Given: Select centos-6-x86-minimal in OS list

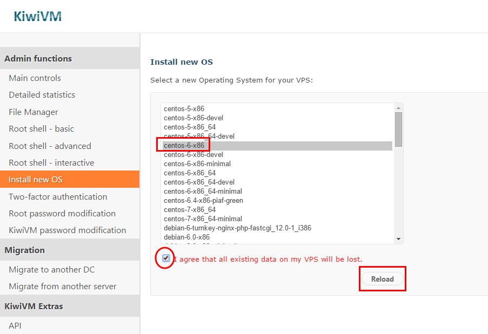Looking at the screenshot, I should [x=277, y=163].
